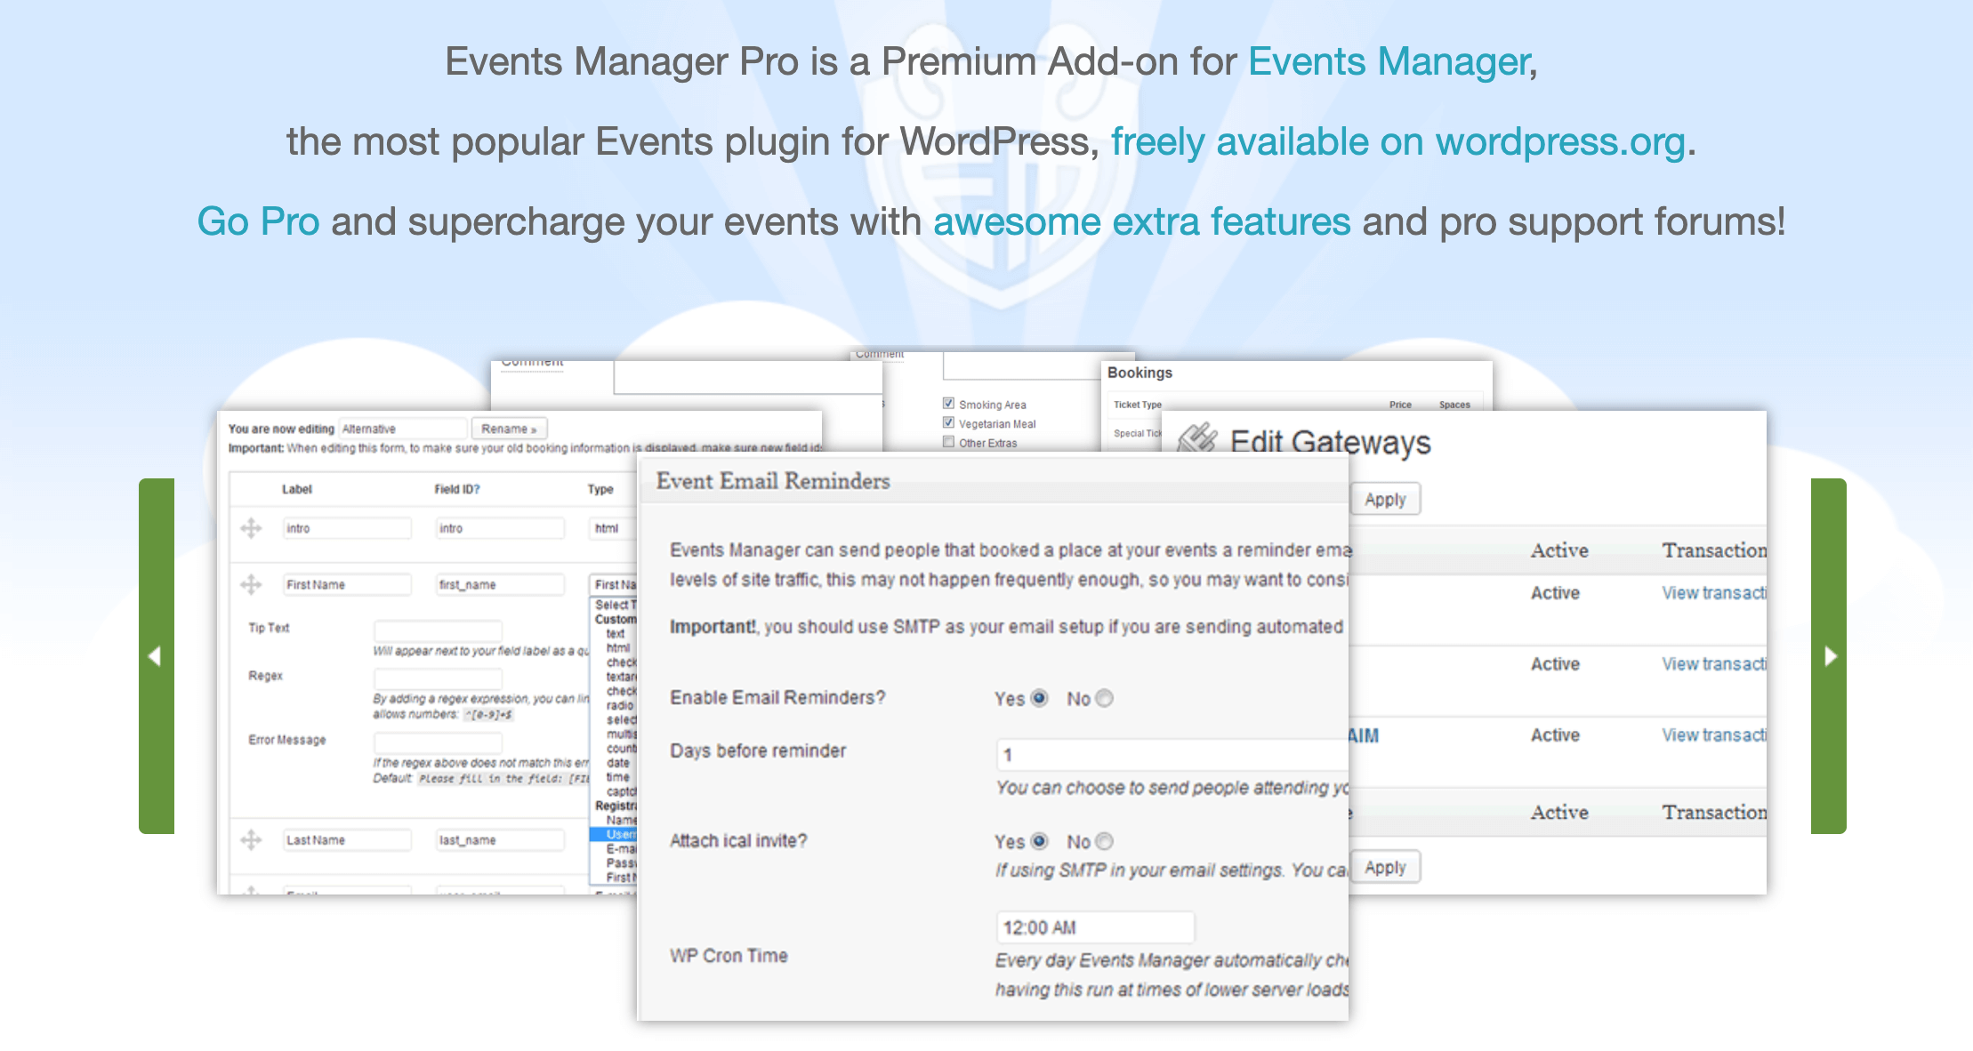
Task: Click the last_name Field ID input
Action: [x=501, y=839]
